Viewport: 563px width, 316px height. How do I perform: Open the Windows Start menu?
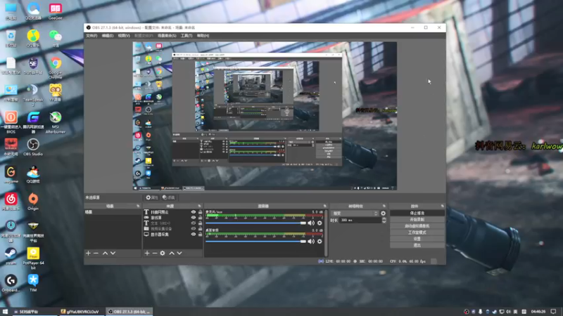click(5, 312)
